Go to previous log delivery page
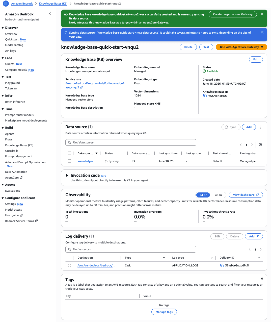This screenshot has height=322, width=271. tap(250, 250)
